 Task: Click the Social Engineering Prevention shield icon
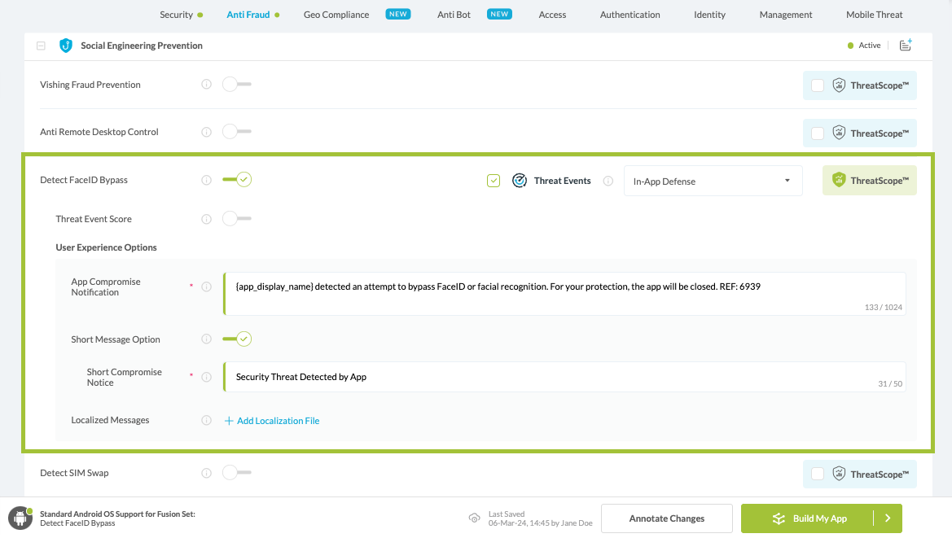66,46
